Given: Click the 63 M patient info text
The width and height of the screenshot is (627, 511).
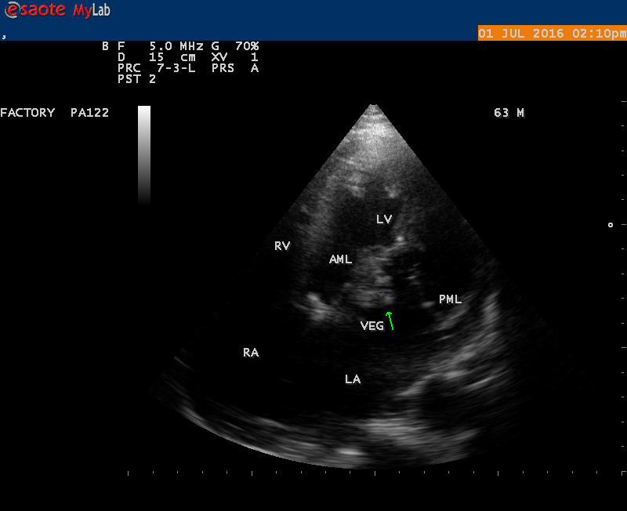Looking at the screenshot, I should click(x=509, y=113).
